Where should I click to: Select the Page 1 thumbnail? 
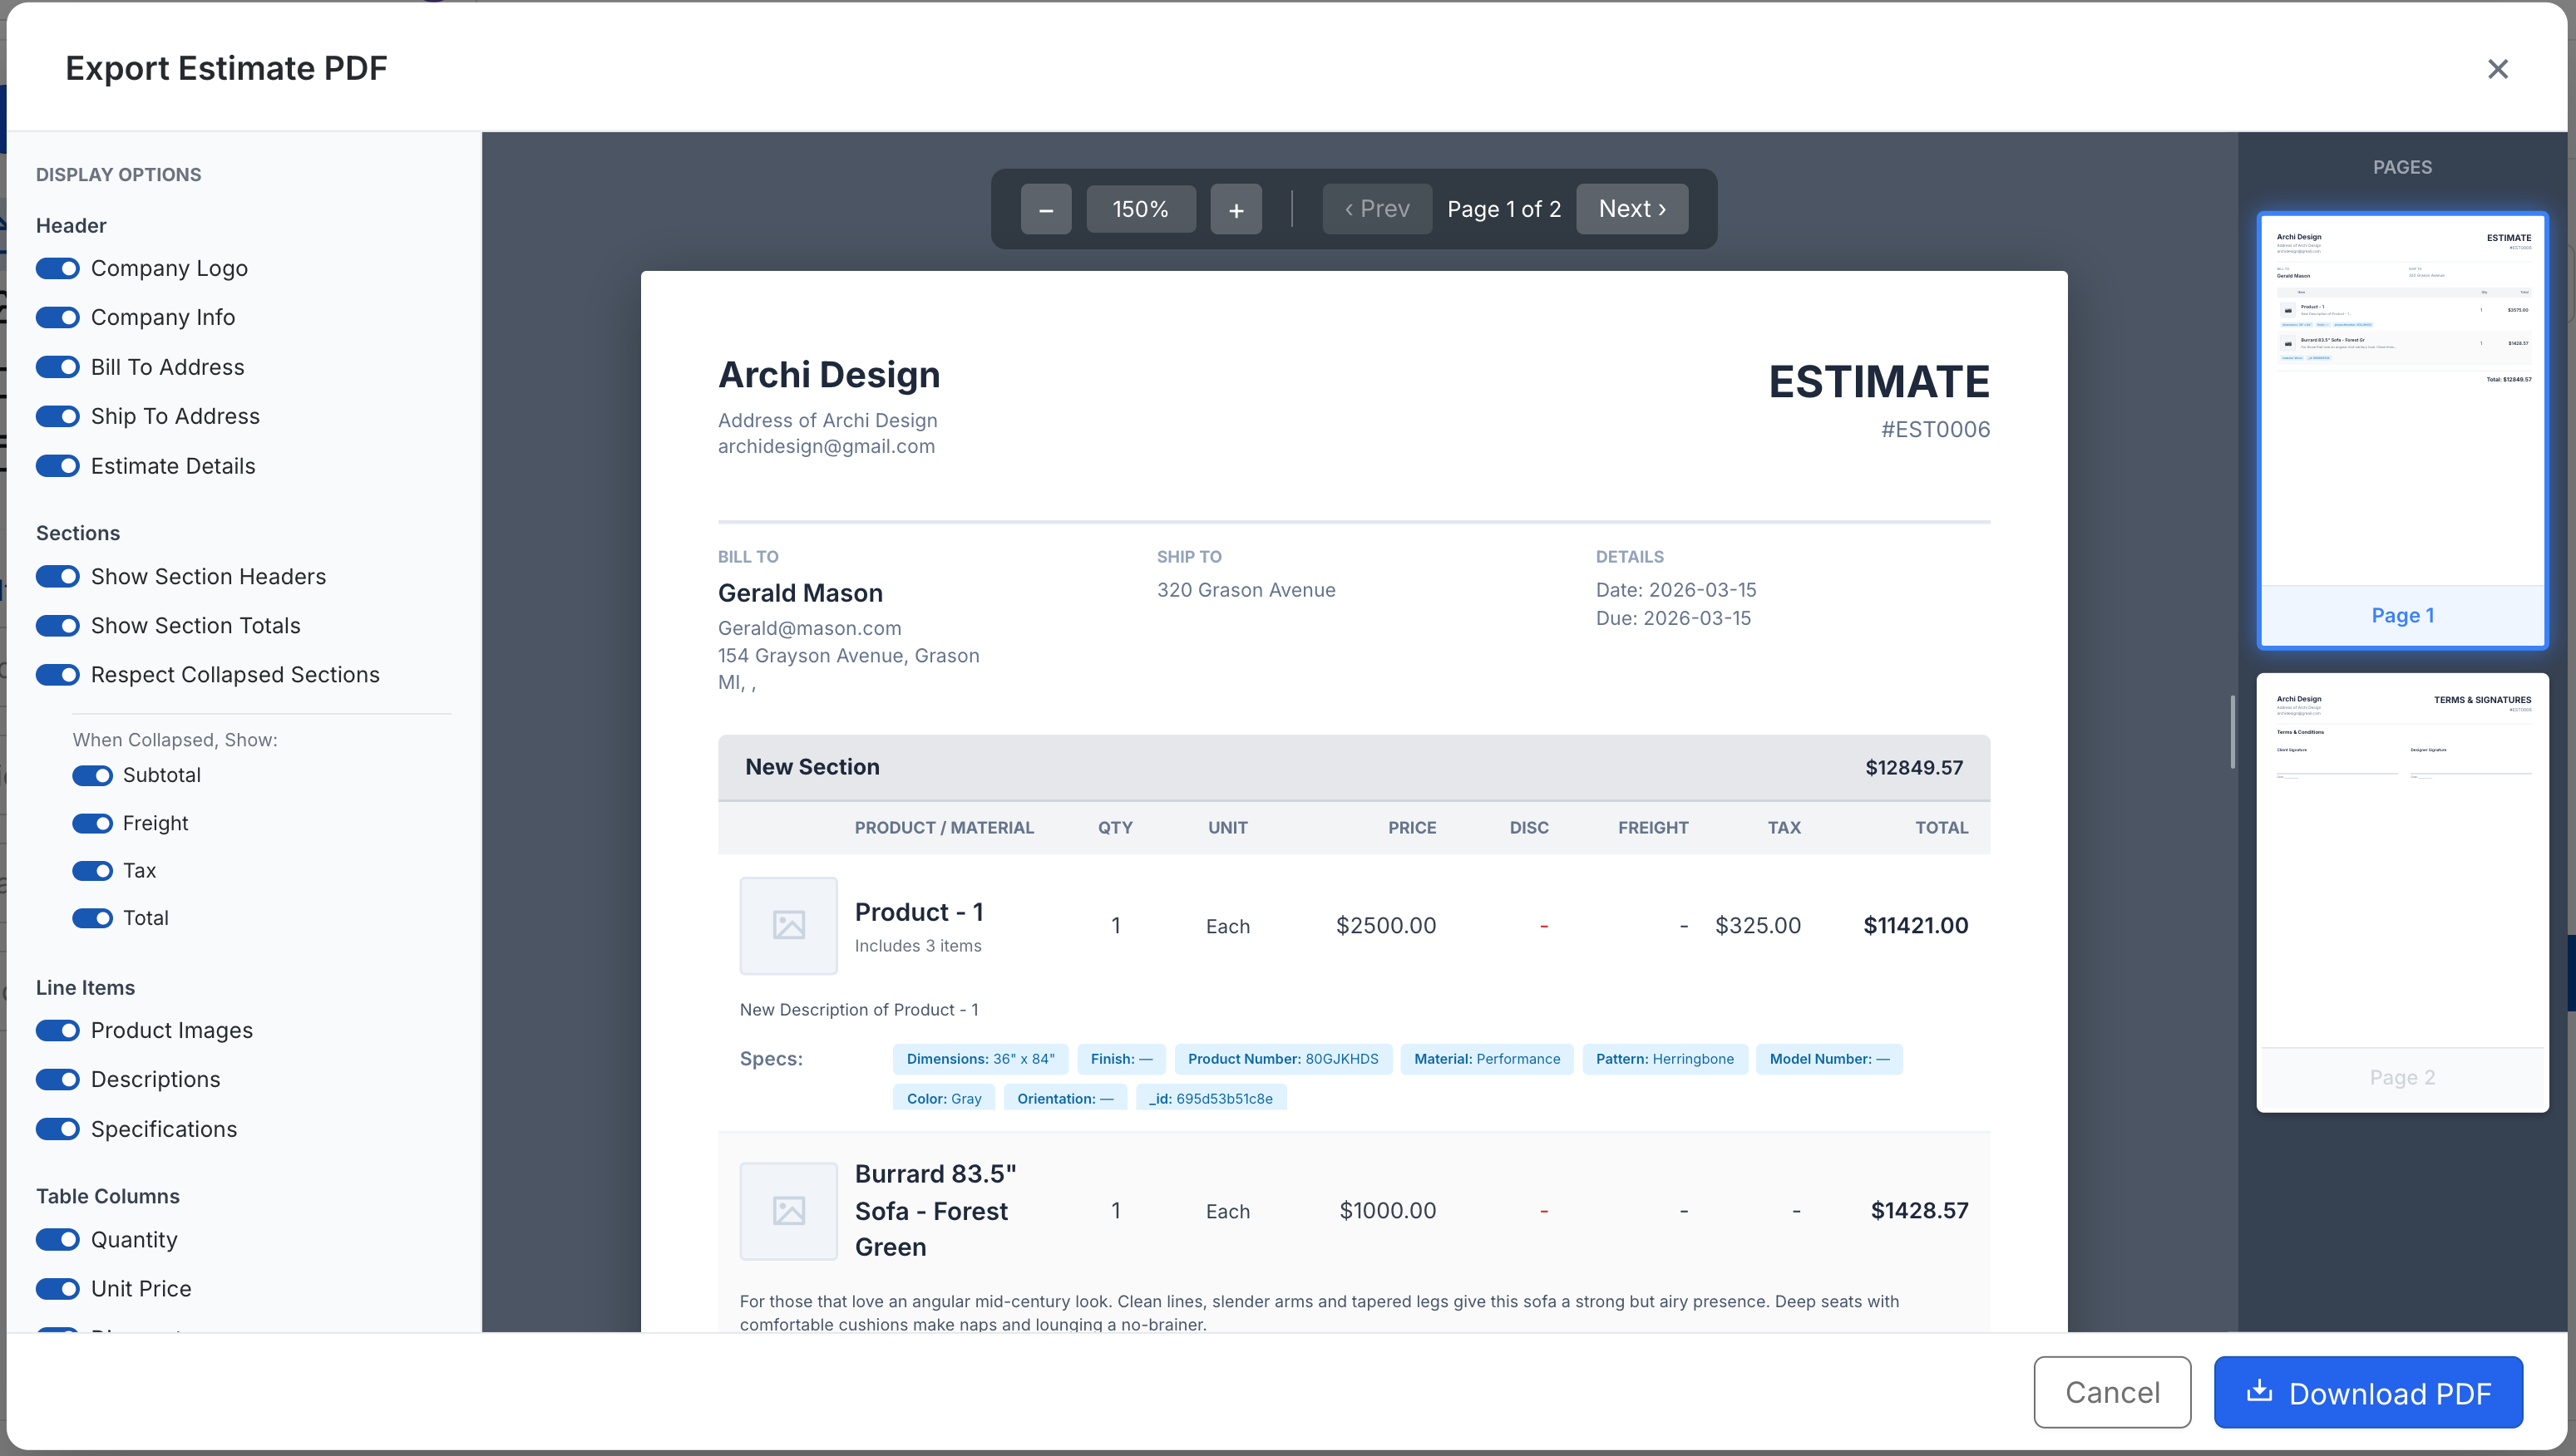click(x=2402, y=430)
